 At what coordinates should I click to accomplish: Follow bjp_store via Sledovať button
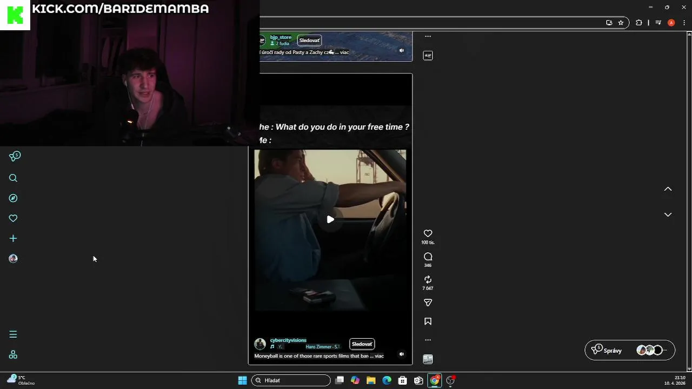[309, 41]
